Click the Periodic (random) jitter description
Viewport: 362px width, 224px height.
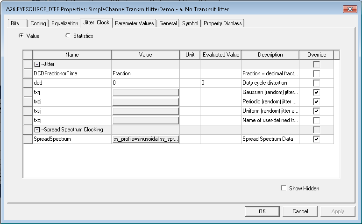(x=270, y=101)
